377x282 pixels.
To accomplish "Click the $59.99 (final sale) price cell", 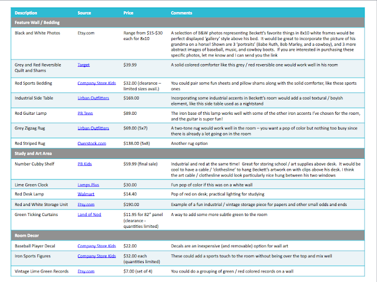I will (140, 164).
